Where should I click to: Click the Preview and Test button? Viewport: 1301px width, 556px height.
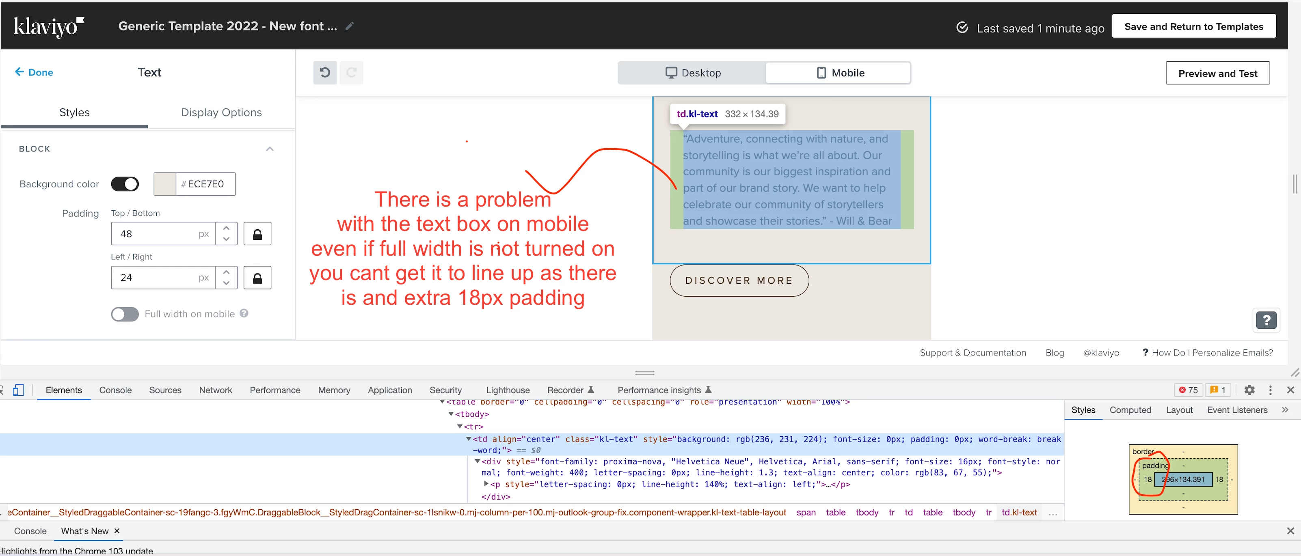pos(1217,73)
